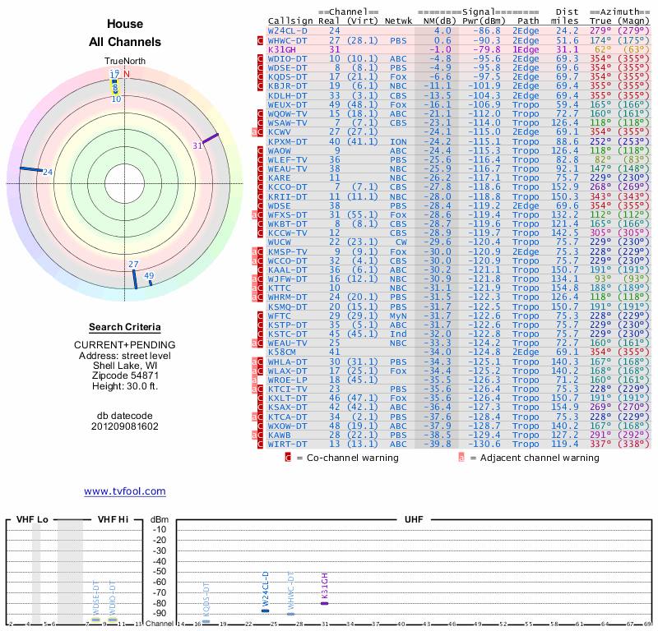Click the C icon beside KSTC-DT
The image size is (658, 631).
(x=260, y=334)
